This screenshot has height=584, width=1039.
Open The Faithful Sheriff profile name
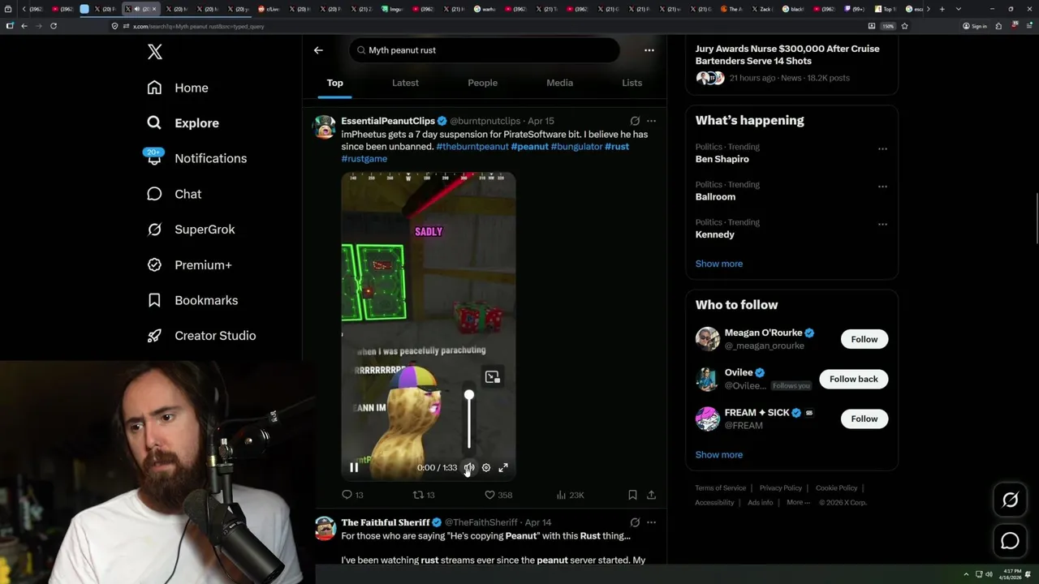tap(386, 522)
